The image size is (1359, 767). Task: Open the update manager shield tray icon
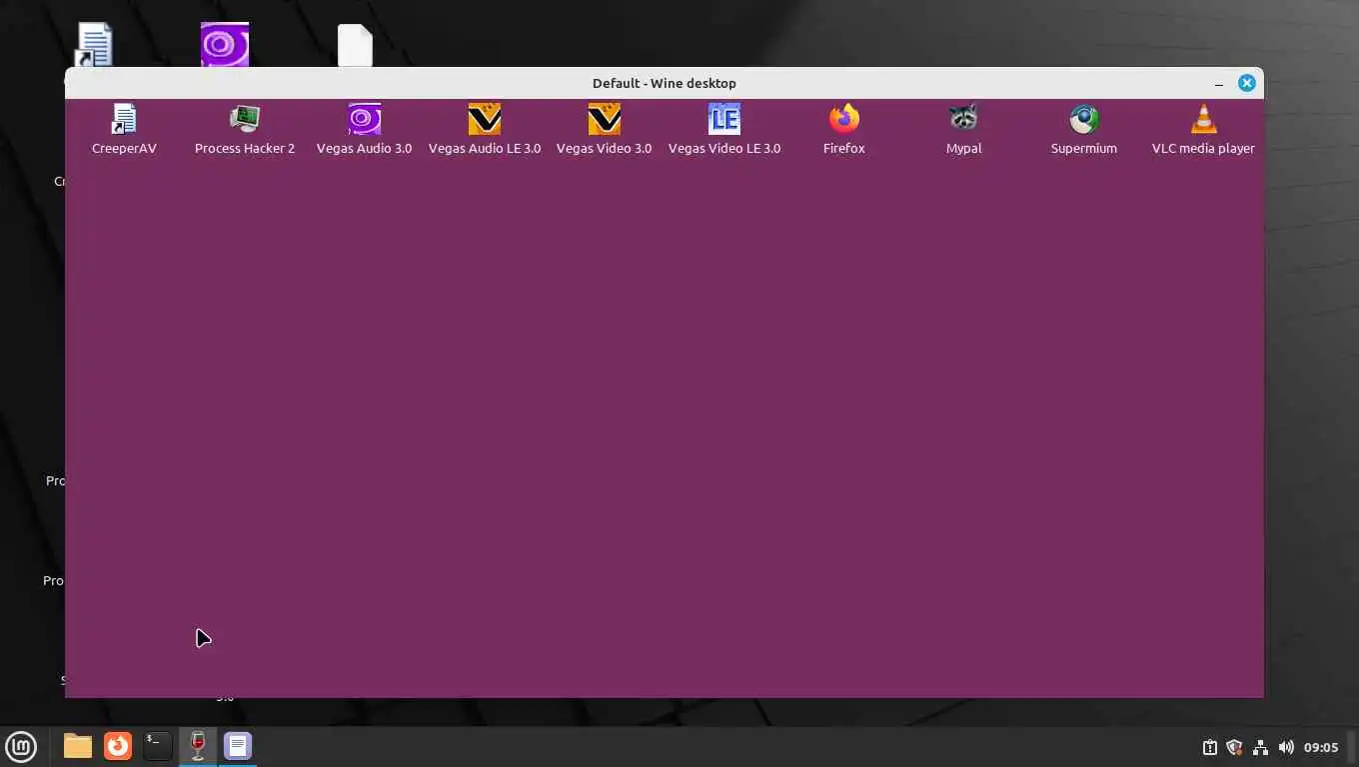click(x=1234, y=747)
